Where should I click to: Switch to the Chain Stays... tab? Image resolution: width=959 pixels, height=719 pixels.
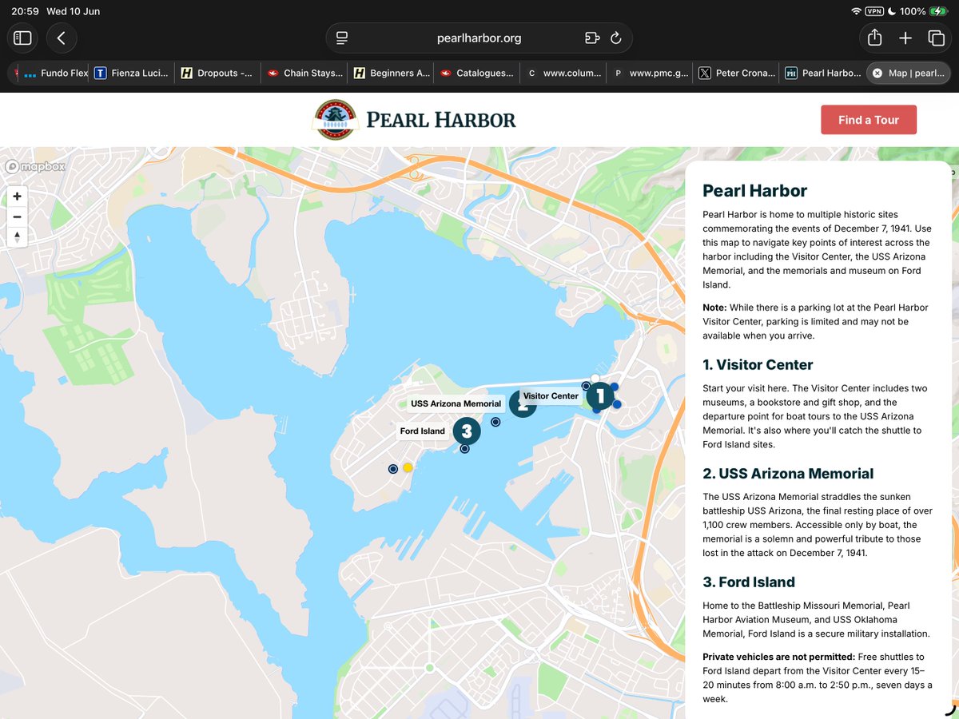(x=304, y=73)
